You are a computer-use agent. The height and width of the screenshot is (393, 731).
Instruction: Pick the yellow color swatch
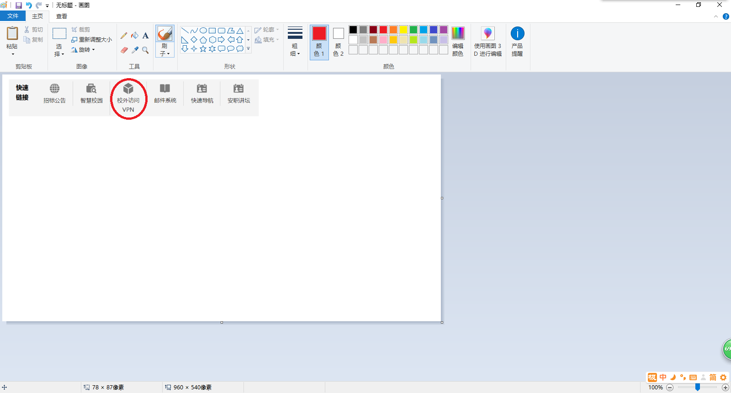tap(403, 30)
